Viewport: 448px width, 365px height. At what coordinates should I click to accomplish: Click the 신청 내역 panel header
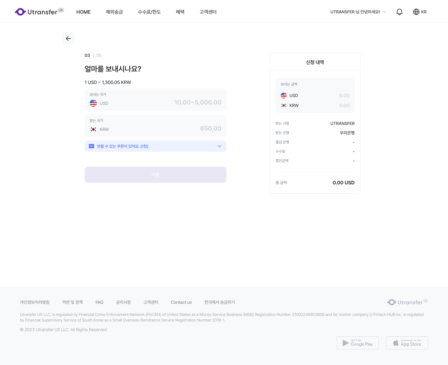point(315,62)
